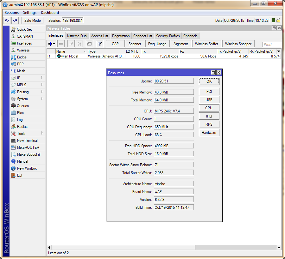Screen dimensions: 285x259
Task: Click the green status square indicator
Action: point(273,21)
